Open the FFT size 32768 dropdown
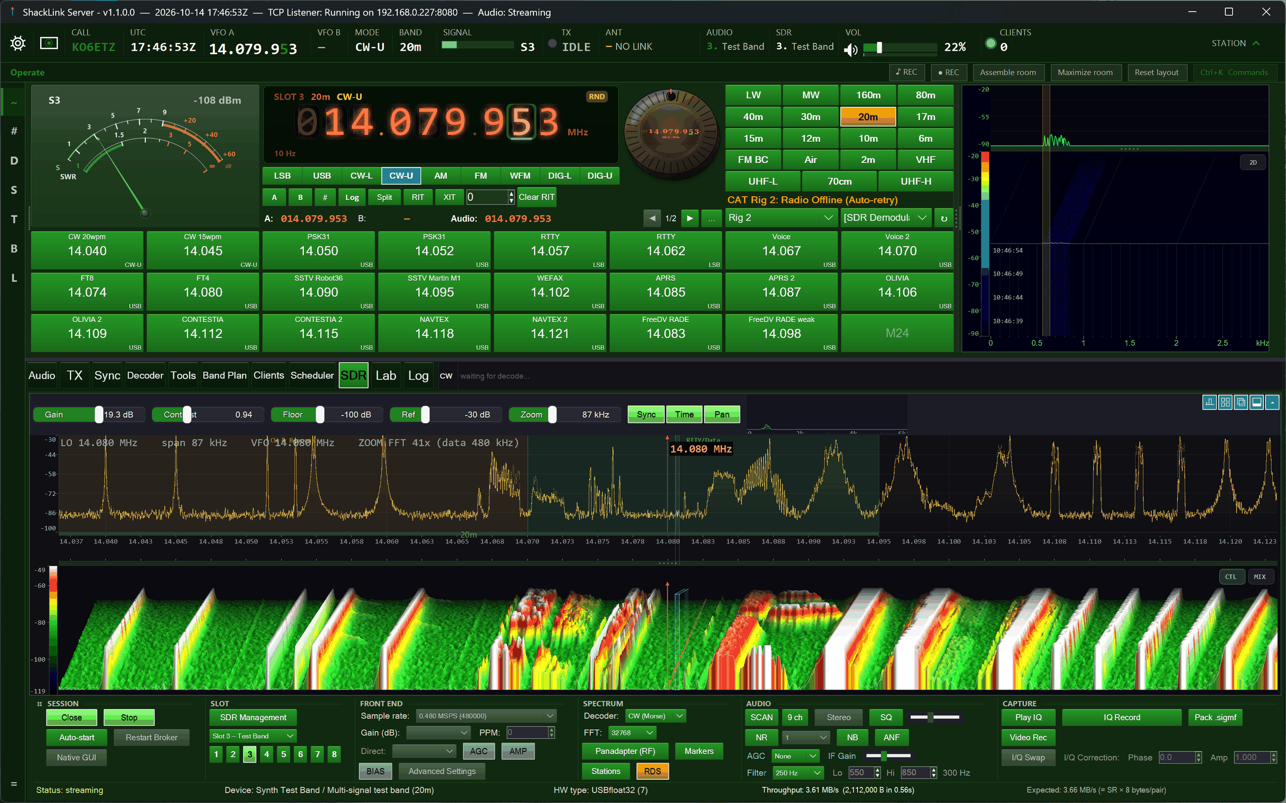This screenshot has height=803, width=1286. tap(632, 733)
